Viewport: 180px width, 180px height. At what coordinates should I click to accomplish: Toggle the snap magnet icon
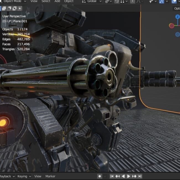pos(117,1)
